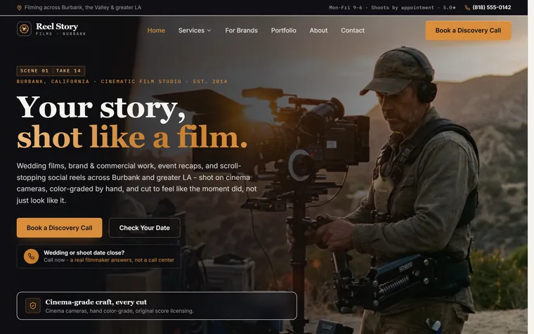
Task: Click the 'Wedding films, brand & commercial' paragraph
Action: (136, 183)
